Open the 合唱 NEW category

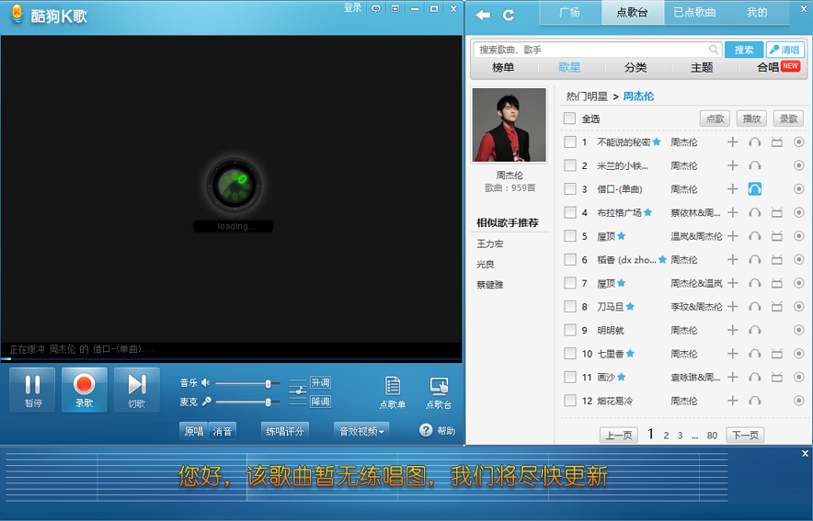pos(778,67)
